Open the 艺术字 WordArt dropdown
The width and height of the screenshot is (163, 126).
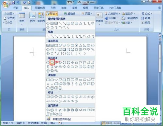[x=111, y=18]
